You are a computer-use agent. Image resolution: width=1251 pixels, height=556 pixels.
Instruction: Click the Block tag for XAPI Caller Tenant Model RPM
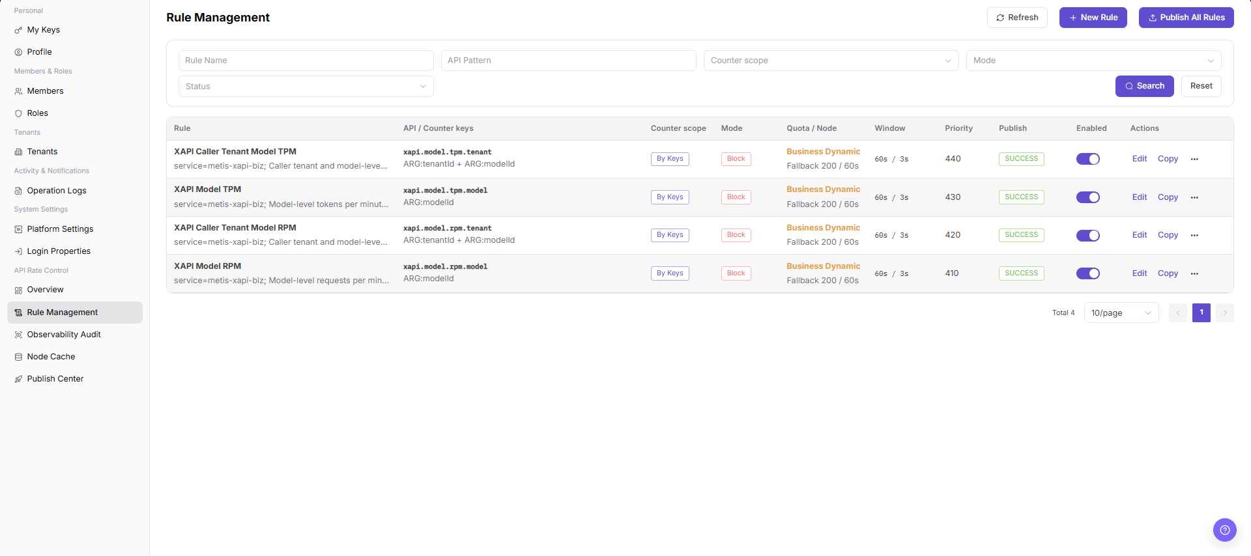tap(736, 235)
